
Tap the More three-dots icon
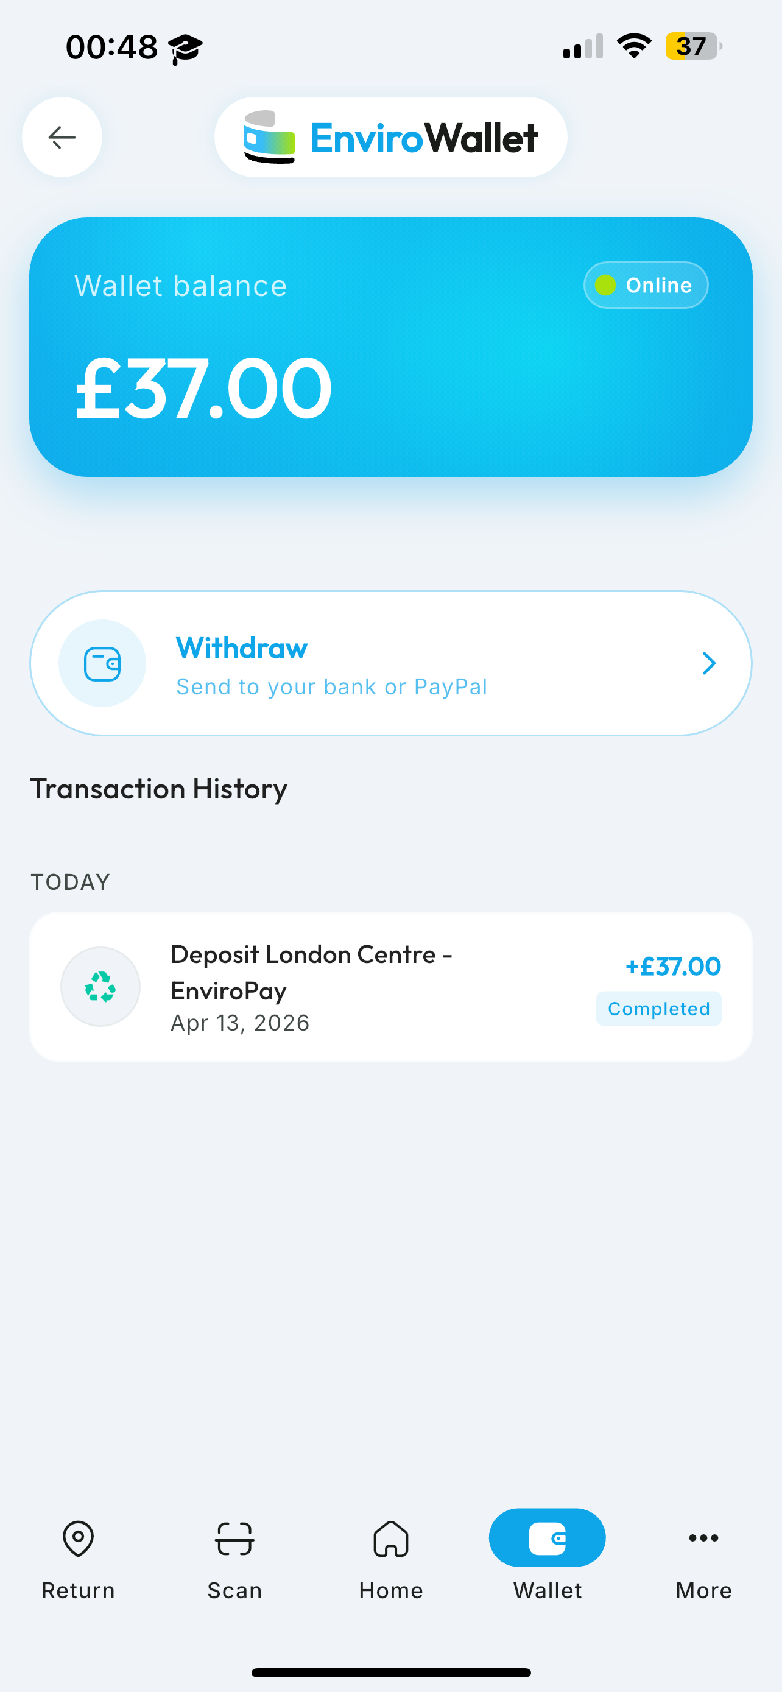(703, 1539)
